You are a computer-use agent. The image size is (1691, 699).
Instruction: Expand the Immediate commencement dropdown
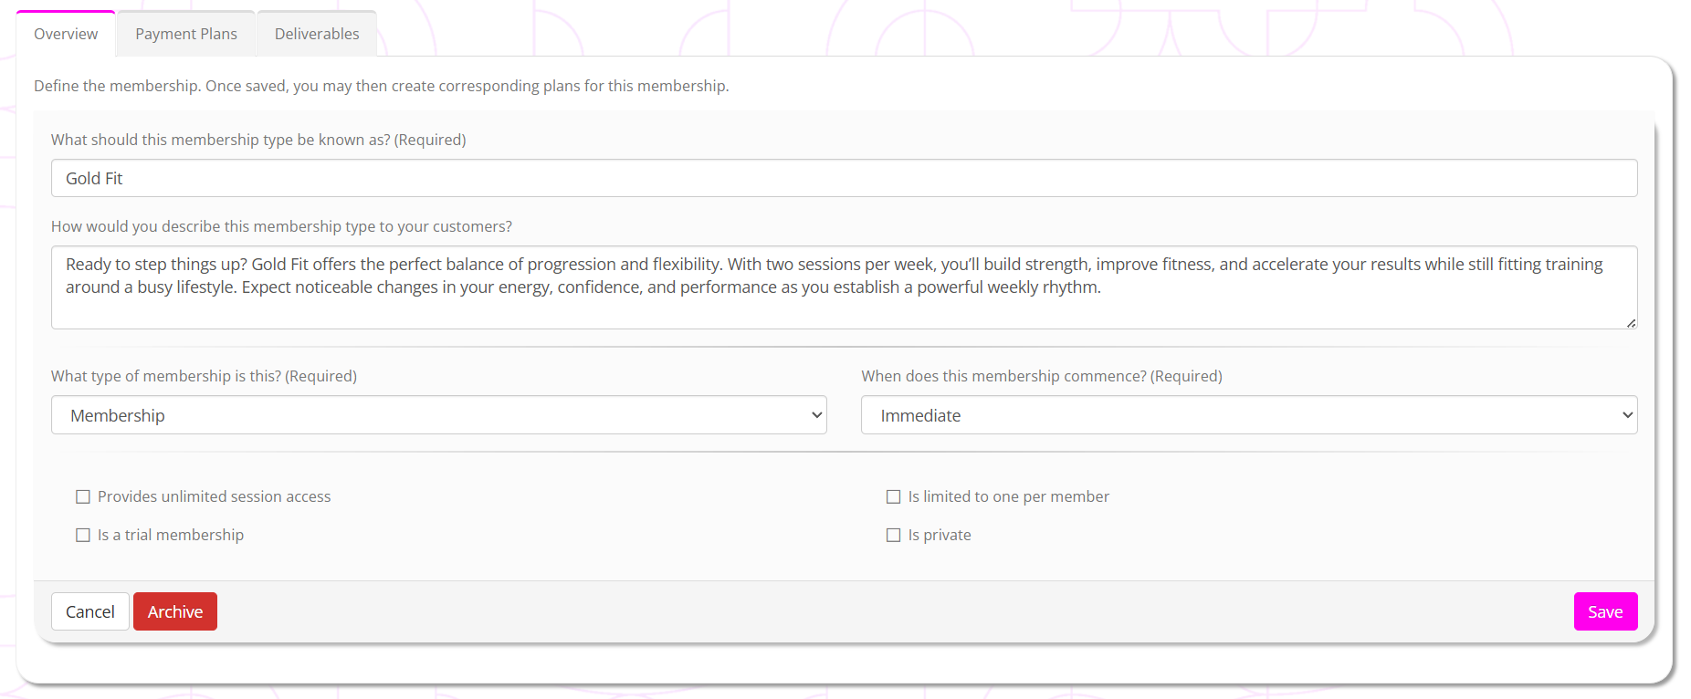click(x=1249, y=415)
